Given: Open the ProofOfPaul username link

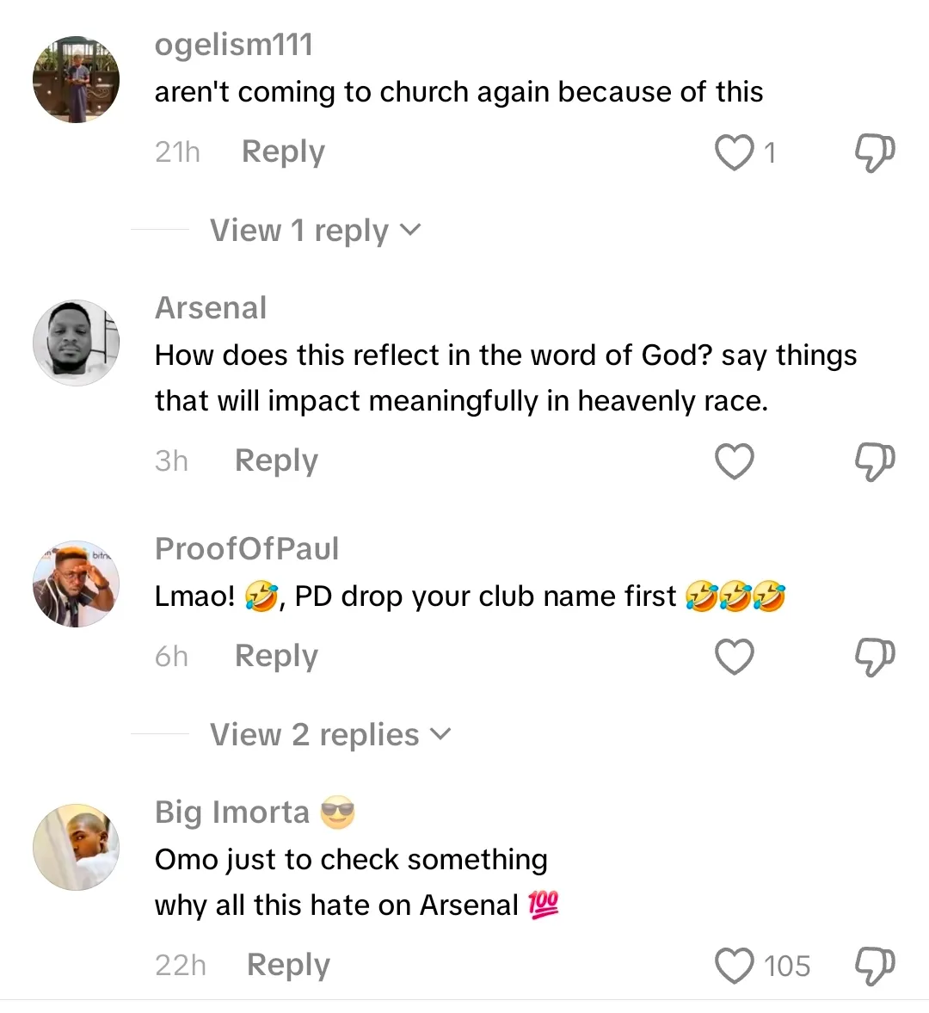Looking at the screenshot, I should [247, 548].
